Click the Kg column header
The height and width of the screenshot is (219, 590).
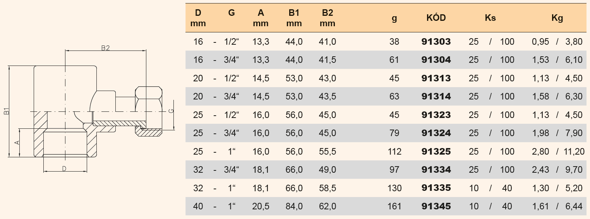point(557,18)
